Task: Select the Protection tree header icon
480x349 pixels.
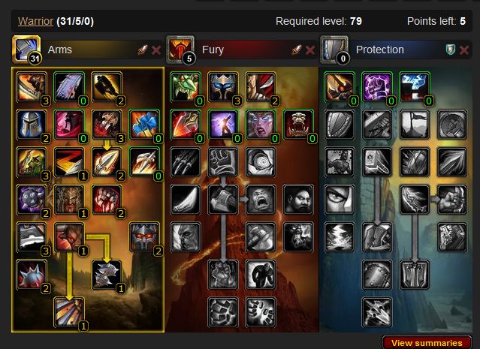Action: (334, 50)
